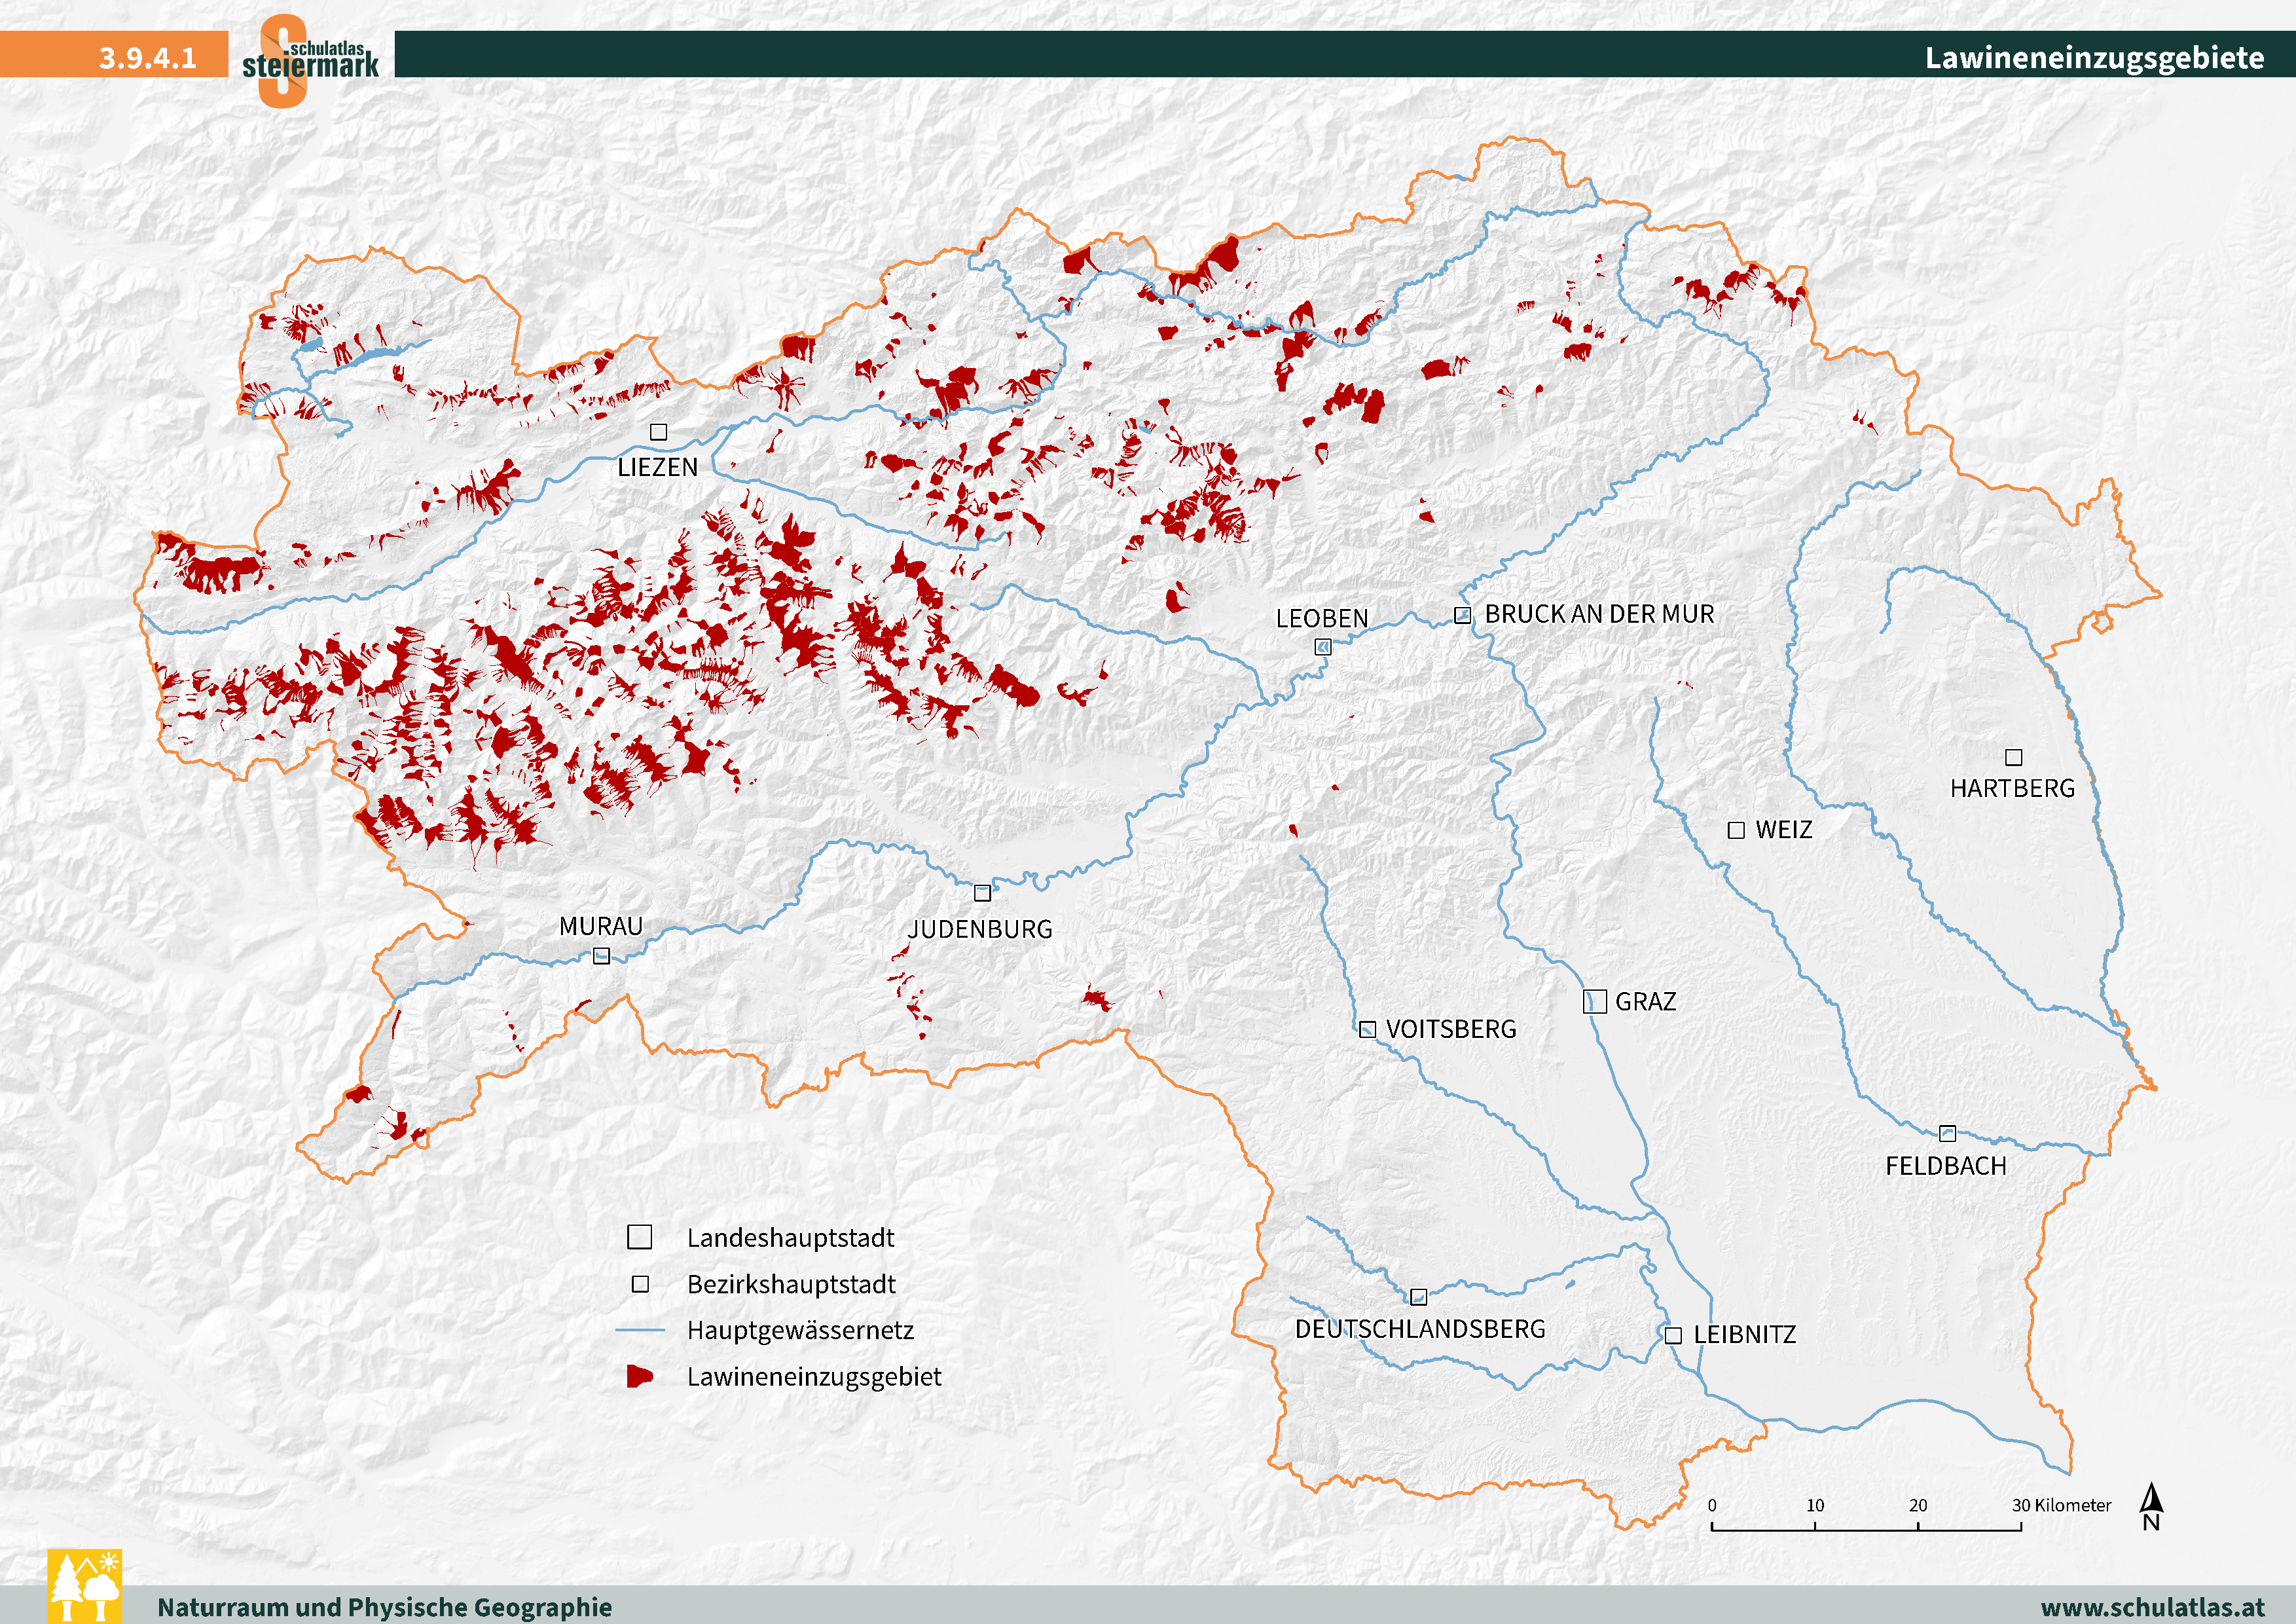This screenshot has height=1624, width=2296.
Task: Click the red Lawineneinzugsgebiet legend swatch
Action: click(639, 1376)
